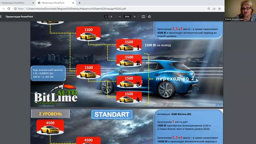Click the file info icon beside Файл

(15, 9)
